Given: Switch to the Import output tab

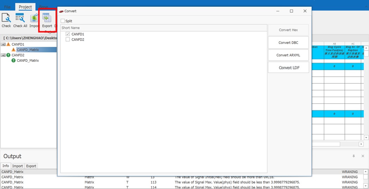Looking at the screenshot, I should [17, 166].
